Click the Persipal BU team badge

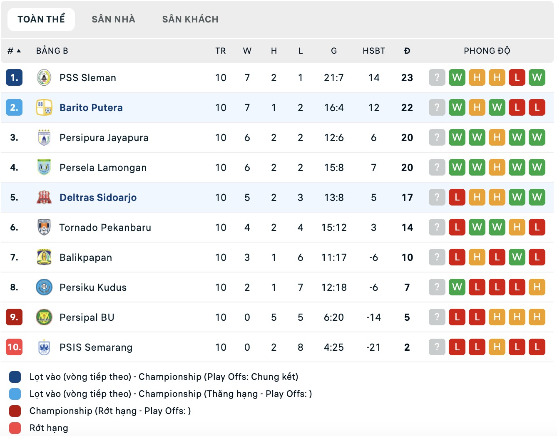45,317
